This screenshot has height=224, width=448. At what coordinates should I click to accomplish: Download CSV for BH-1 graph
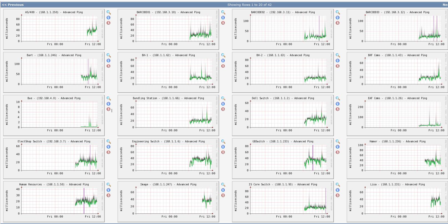pyautogui.click(x=223, y=61)
